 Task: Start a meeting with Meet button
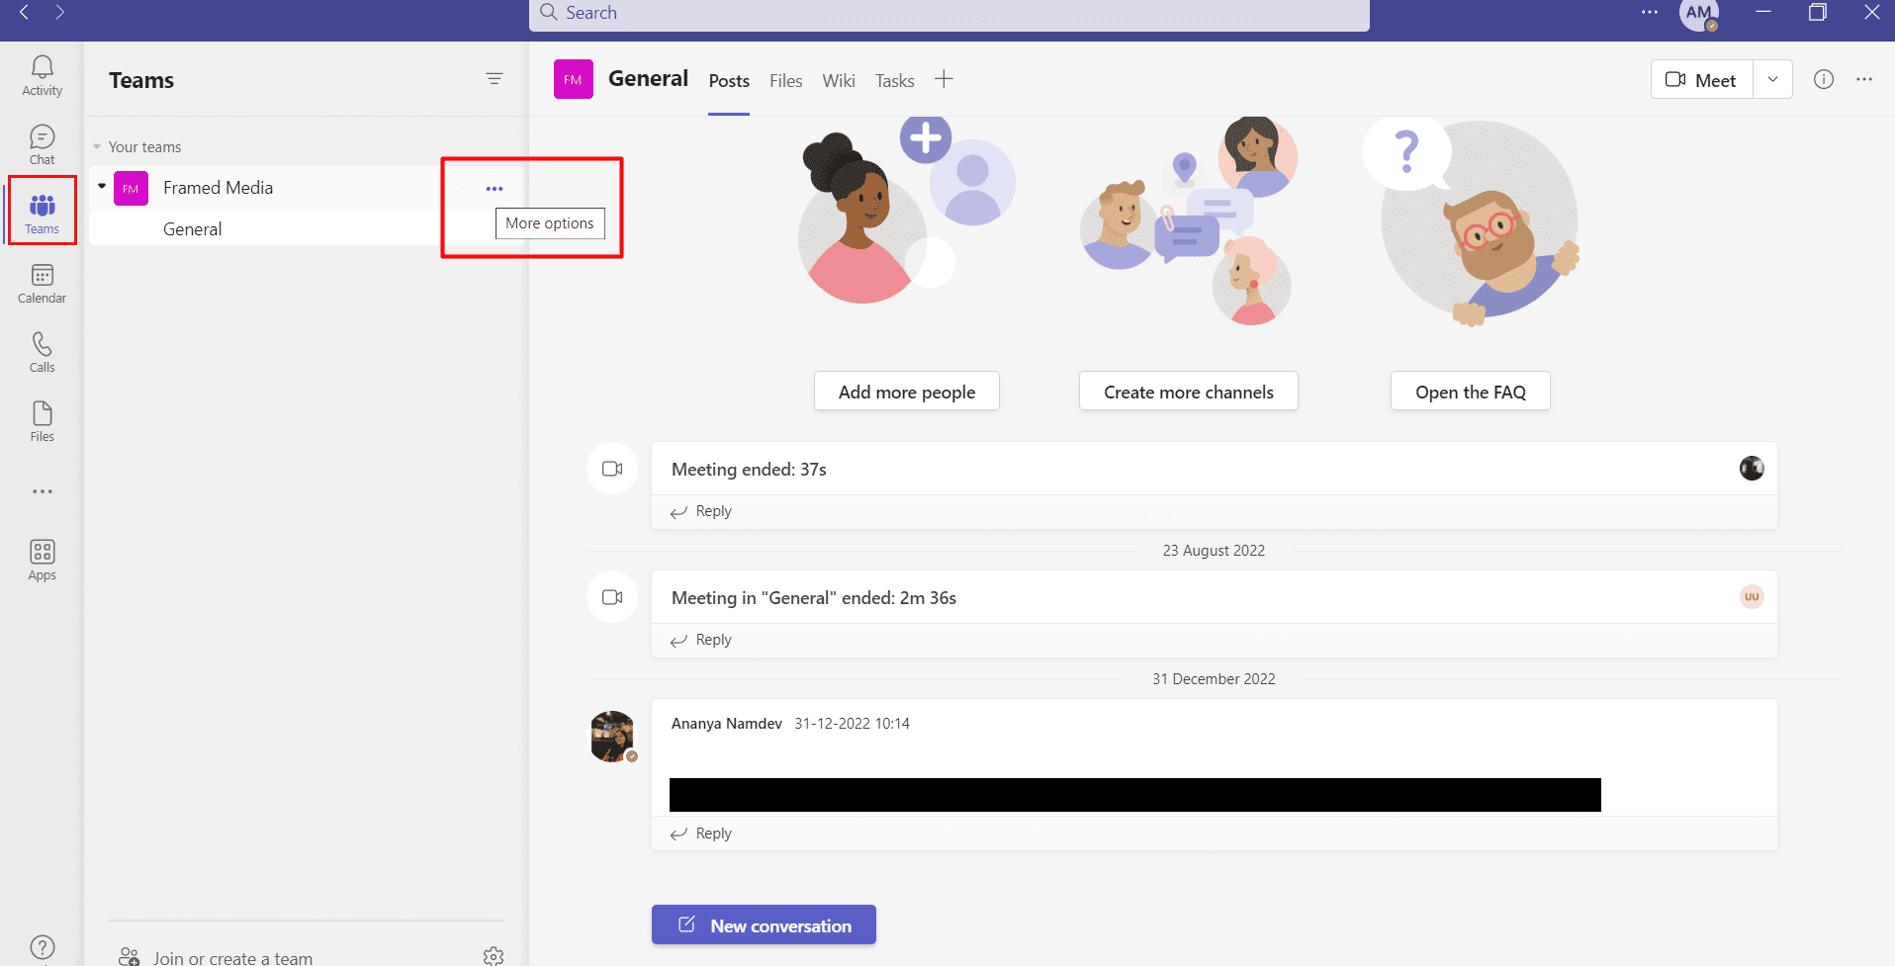click(1702, 80)
